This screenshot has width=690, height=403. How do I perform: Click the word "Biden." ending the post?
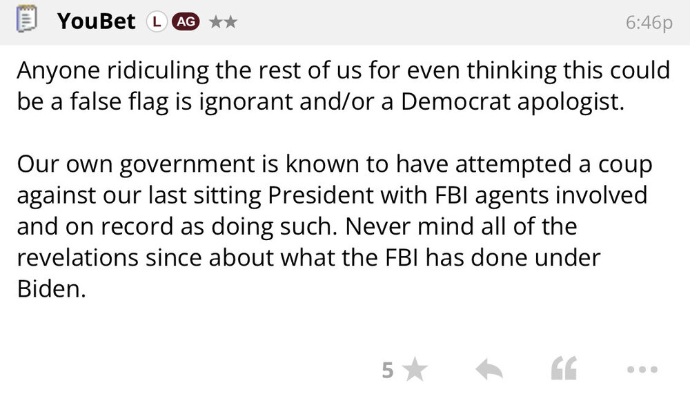pos(52,288)
